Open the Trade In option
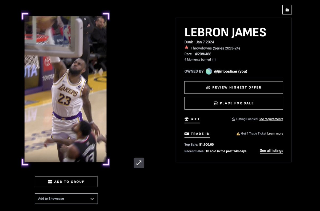The height and width of the screenshot is (211, 320). 197,134
